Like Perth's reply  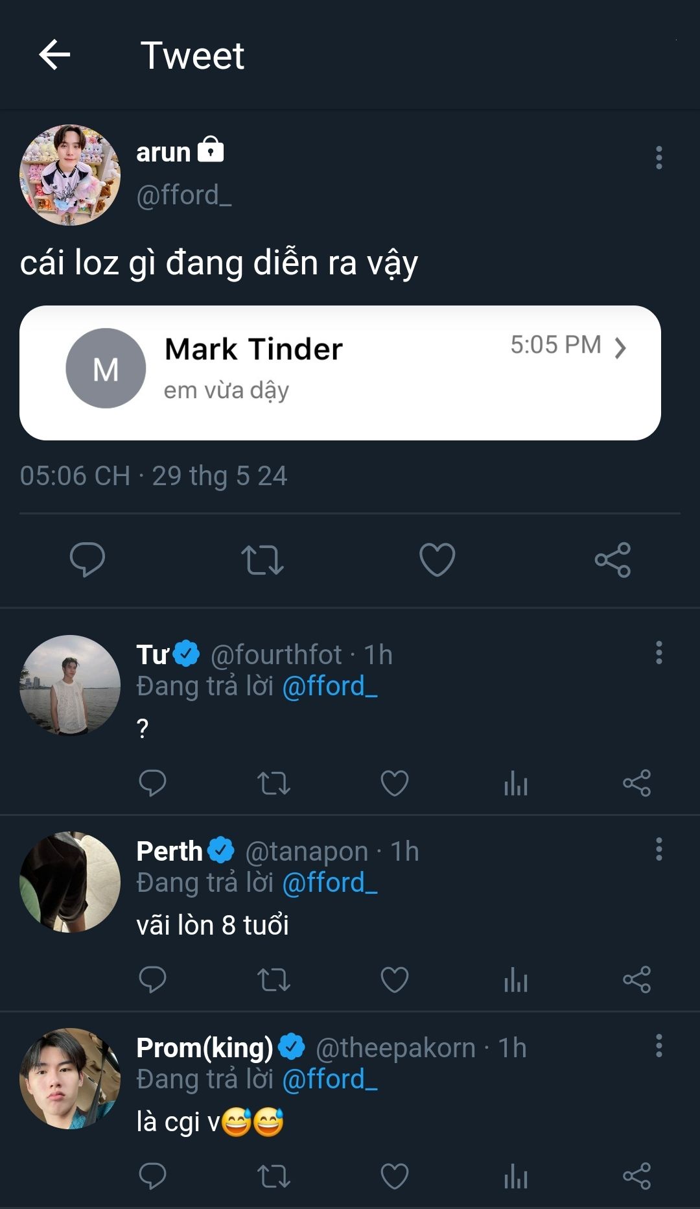coord(394,980)
